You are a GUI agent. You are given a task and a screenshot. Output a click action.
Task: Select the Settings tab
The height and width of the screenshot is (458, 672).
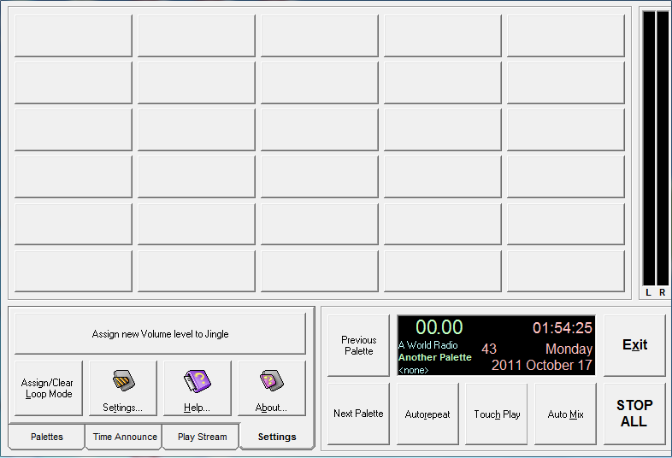click(277, 437)
